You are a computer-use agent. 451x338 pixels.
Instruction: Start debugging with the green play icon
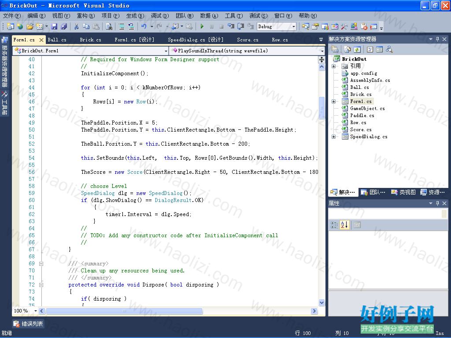coord(202,26)
